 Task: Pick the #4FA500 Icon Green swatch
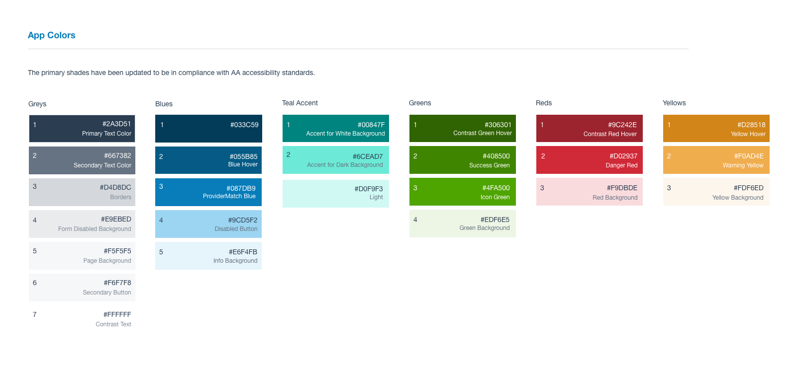tap(463, 192)
